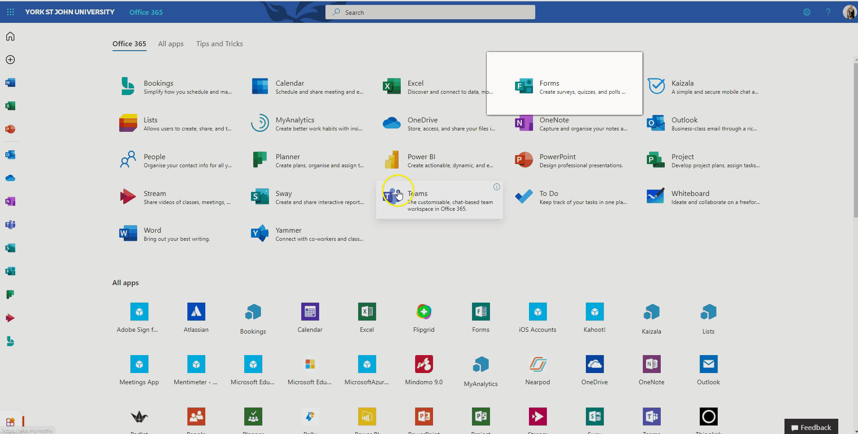Open the Project app tile
This screenshot has height=434, width=858.
pyautogui.click(x=703, y=160)
